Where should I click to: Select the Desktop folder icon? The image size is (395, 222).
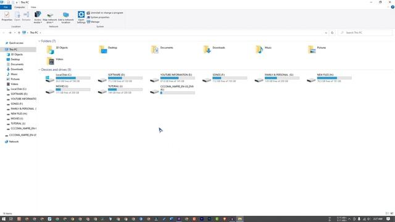(x=103, y=49)
